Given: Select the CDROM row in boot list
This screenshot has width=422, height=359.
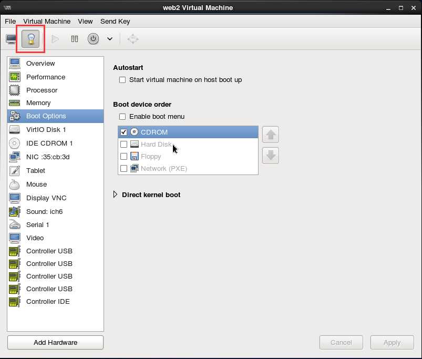Looking at the screenshot, I should pos(188,132).
